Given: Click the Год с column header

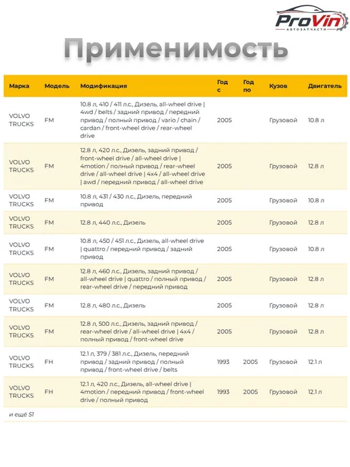Looking at the screenshot, I should pyautogui.click(x=222, y=86).
